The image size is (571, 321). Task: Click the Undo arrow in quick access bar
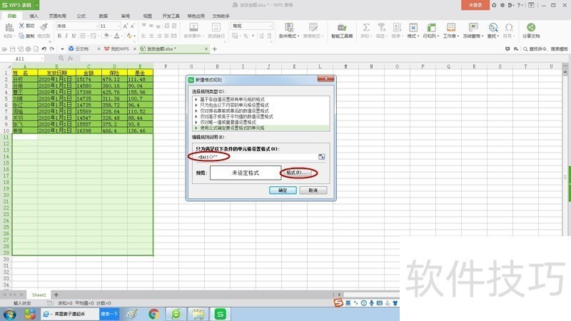[x=44, y=49]
